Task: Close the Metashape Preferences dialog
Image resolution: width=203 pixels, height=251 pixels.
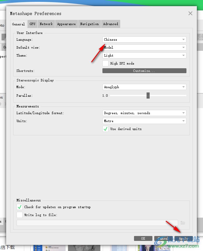Action: coord(190,13)
